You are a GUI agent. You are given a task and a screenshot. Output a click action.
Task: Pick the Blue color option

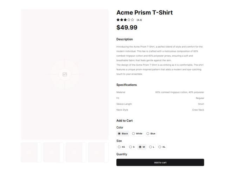point(148,134)
